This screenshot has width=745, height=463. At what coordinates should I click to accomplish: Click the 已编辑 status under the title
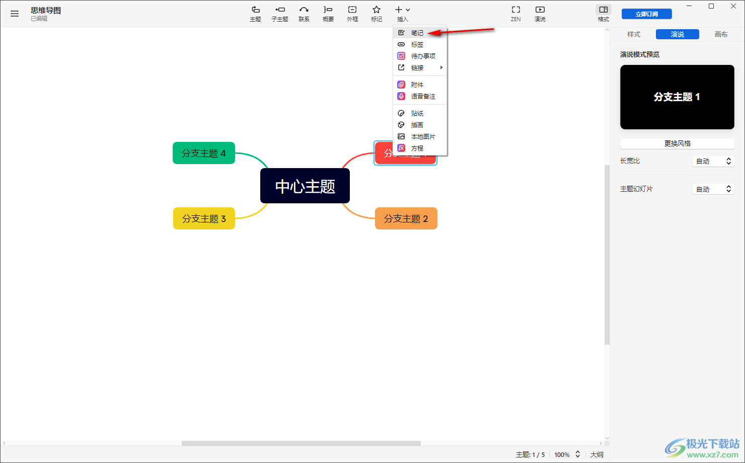39,19
